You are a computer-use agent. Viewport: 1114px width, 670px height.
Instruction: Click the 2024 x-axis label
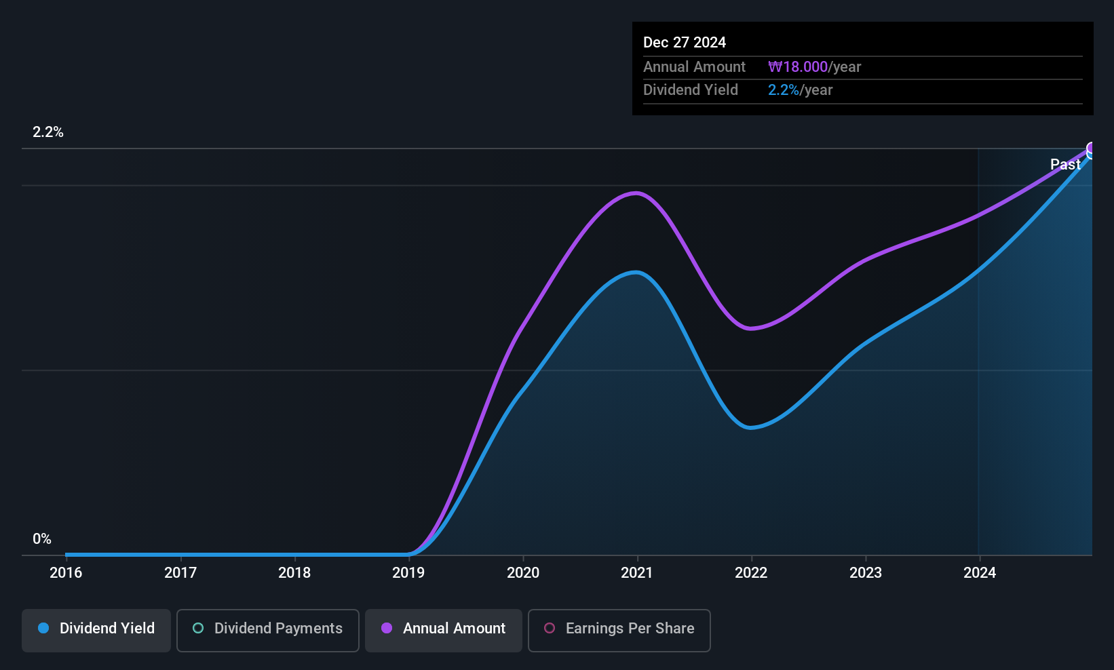pos(980,572)
